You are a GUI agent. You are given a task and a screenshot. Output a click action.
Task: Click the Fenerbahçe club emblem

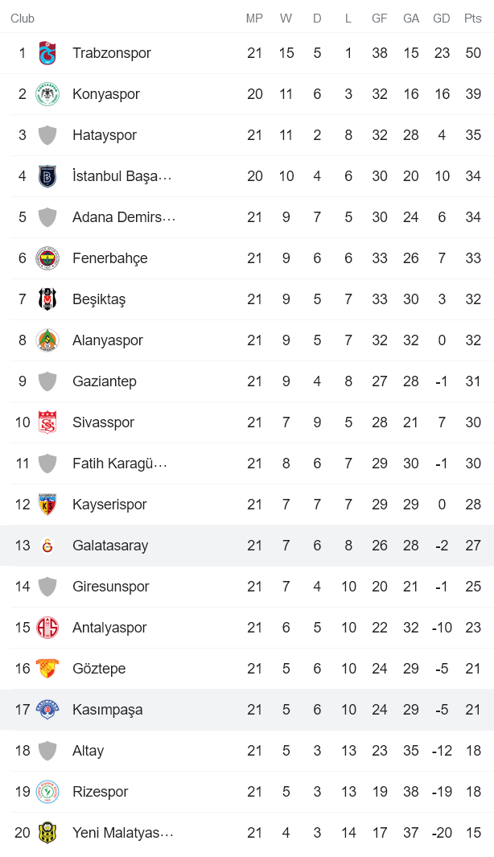click(x=48, y=258)
